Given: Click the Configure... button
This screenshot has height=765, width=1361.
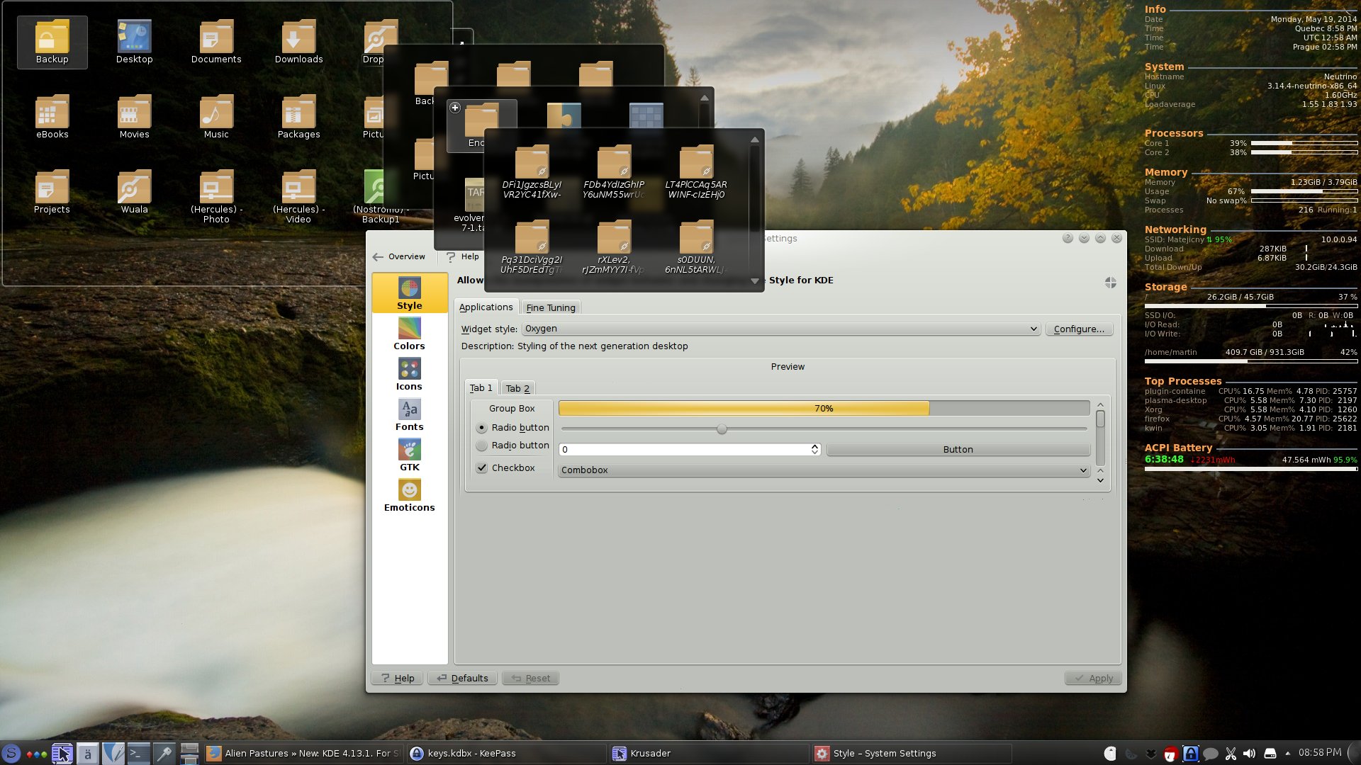Looking at the screenshot, I should click(x=1078, y=329).
